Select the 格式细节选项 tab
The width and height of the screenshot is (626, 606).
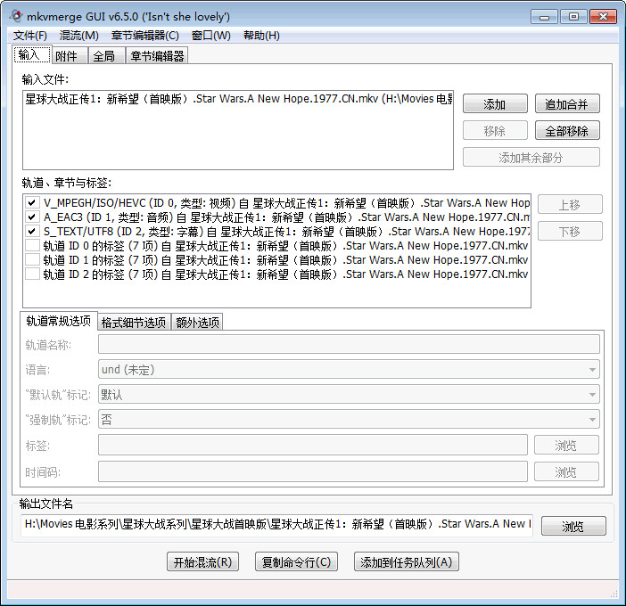point(133,323)
